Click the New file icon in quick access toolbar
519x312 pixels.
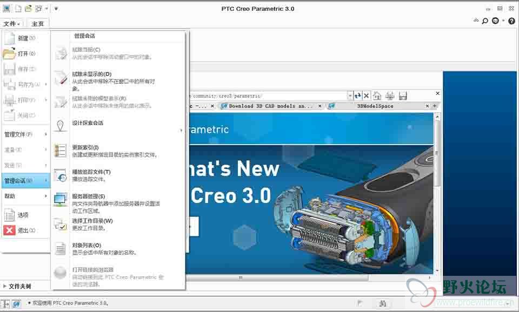coord(18,9)
